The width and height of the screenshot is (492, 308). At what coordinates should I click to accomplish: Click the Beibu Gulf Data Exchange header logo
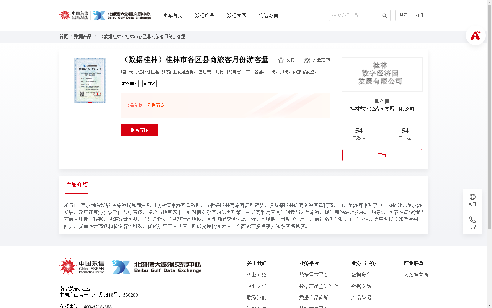(122, 15)
